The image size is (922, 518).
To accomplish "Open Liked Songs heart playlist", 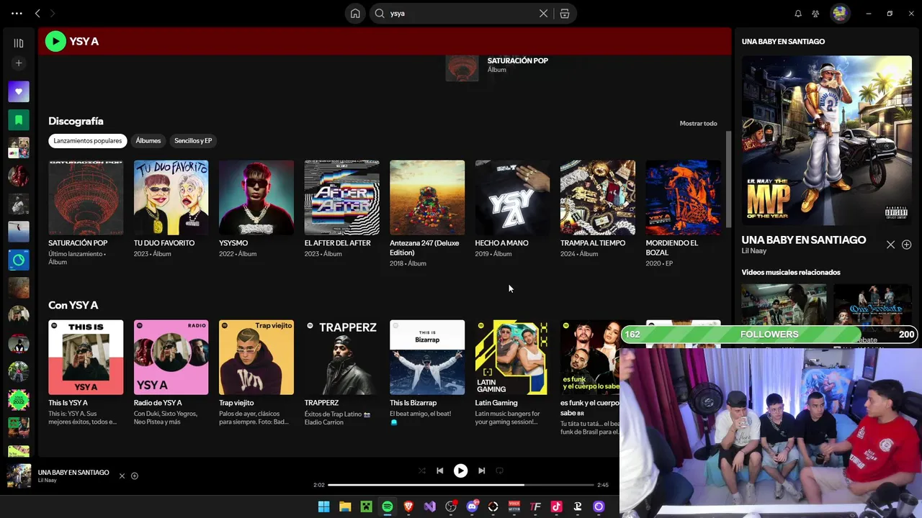I will 19,91.
